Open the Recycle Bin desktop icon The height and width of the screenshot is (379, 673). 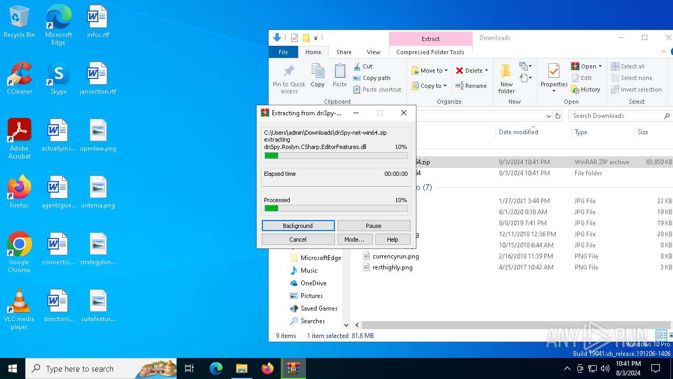point(19,23)
